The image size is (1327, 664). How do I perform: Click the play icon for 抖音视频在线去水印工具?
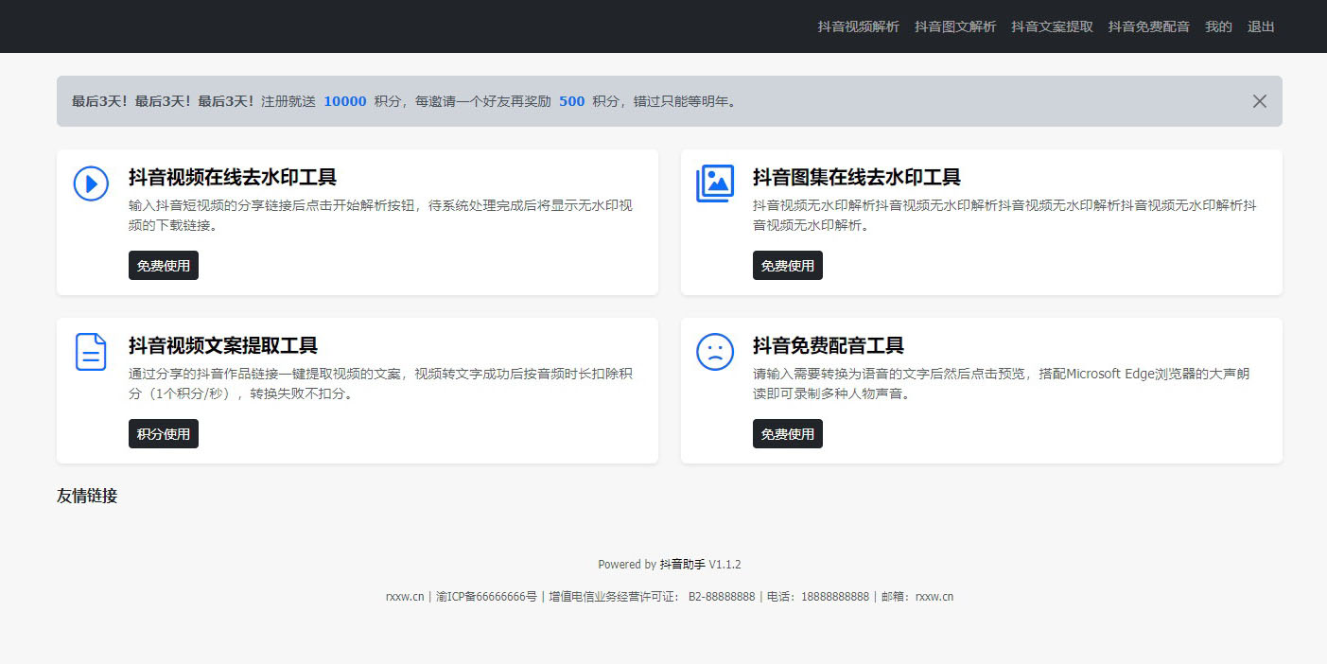90,184
